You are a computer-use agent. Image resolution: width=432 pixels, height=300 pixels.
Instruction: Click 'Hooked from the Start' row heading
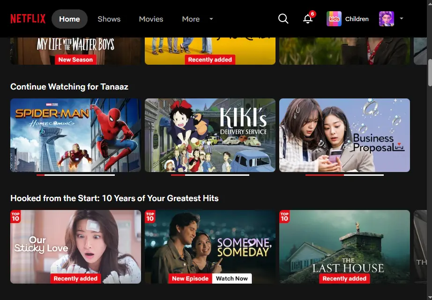pyautogui.click(x=114, y=198)
